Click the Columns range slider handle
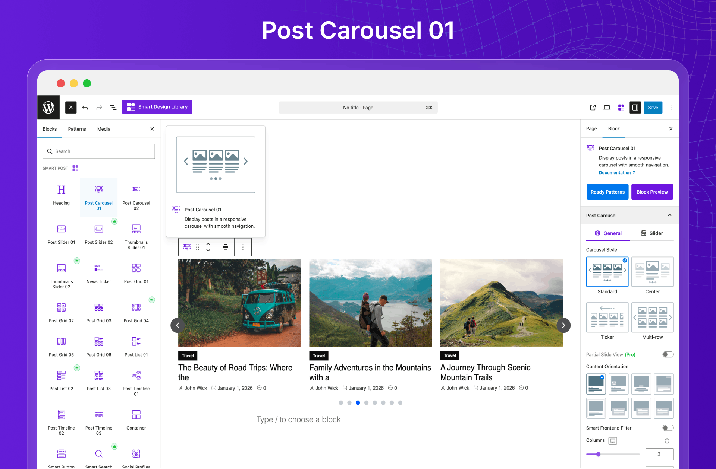This screenshot has height=469, width=716. click(x=598, y=454)
